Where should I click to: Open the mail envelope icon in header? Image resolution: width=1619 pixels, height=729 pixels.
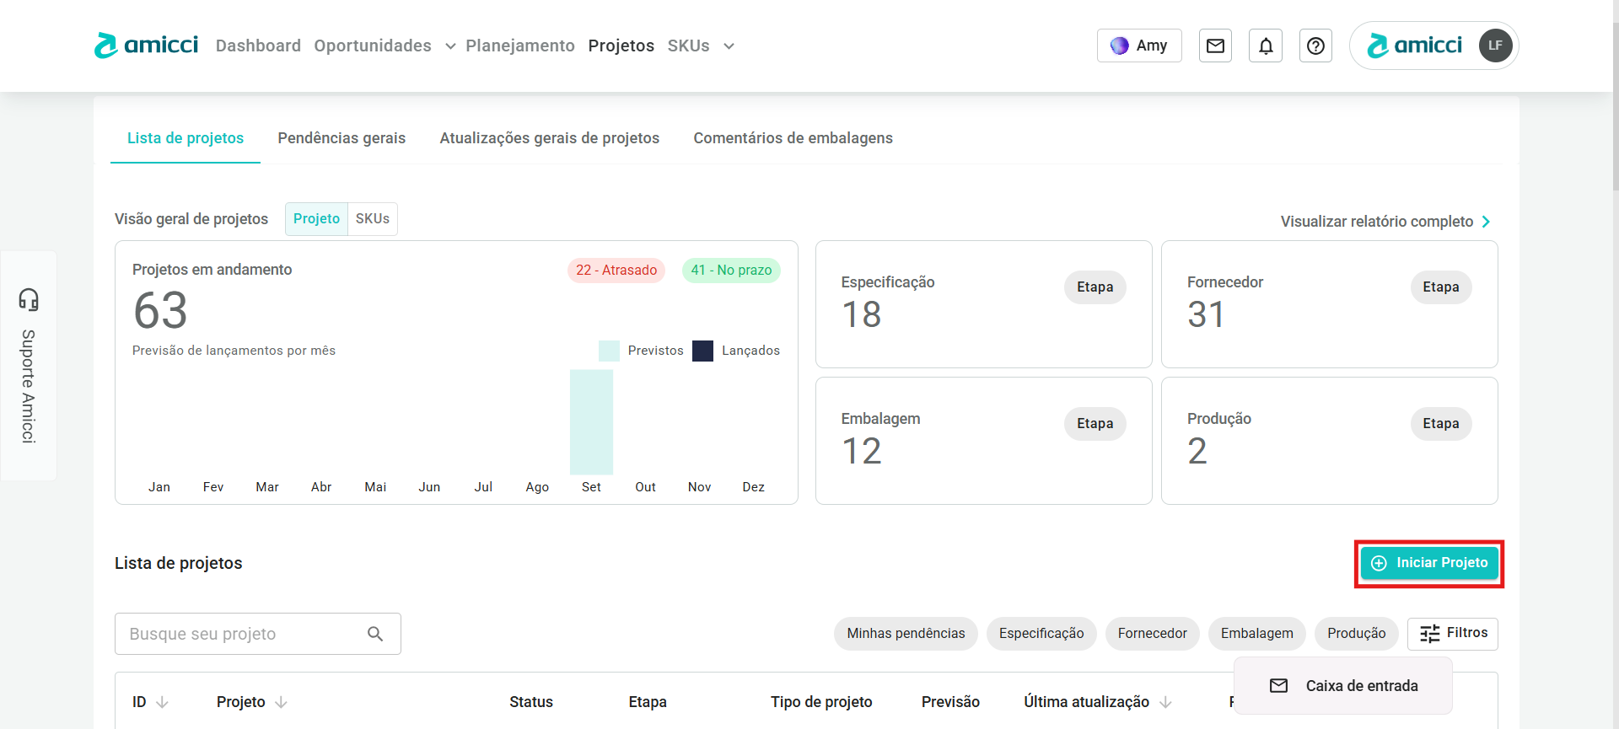coord(1215,46)
